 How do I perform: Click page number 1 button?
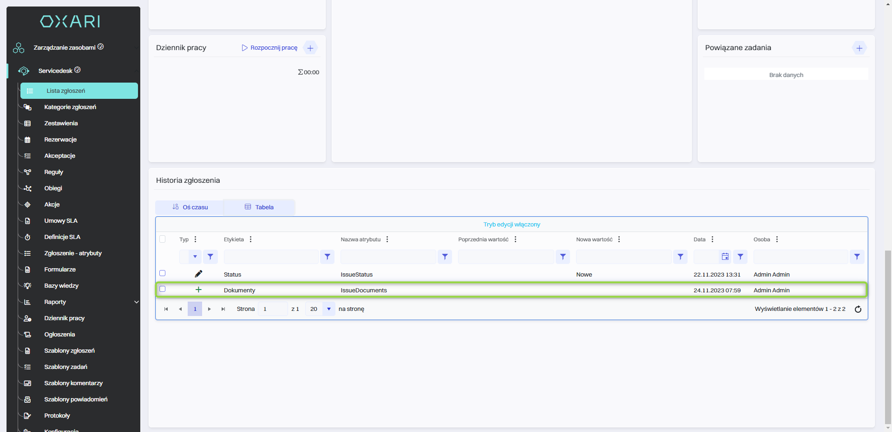[195, 309]
